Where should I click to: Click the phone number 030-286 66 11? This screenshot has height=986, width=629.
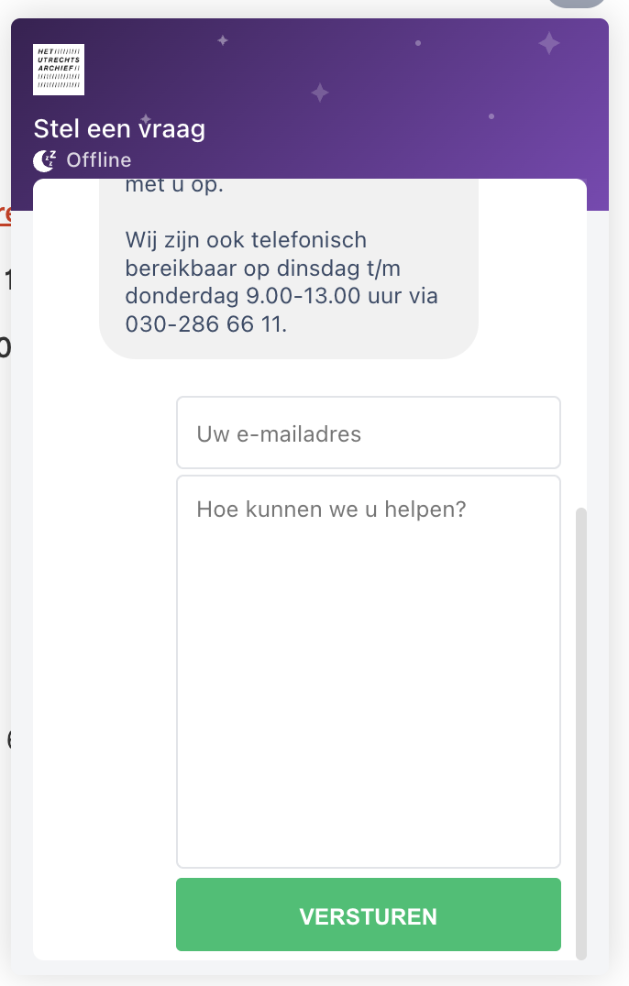point(205,324)
